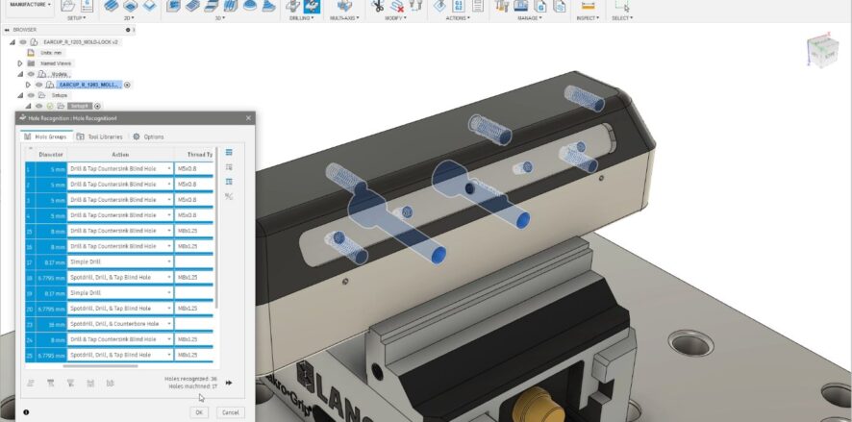
Task: Open the SETUP dropdown menu
Action: click(77, 18)
